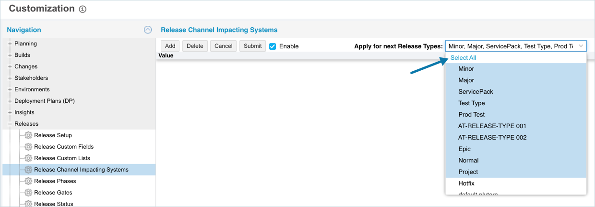The image size is (595, 207).
Task: Open Release Status in the navigation tree
Action: point(53,204)
